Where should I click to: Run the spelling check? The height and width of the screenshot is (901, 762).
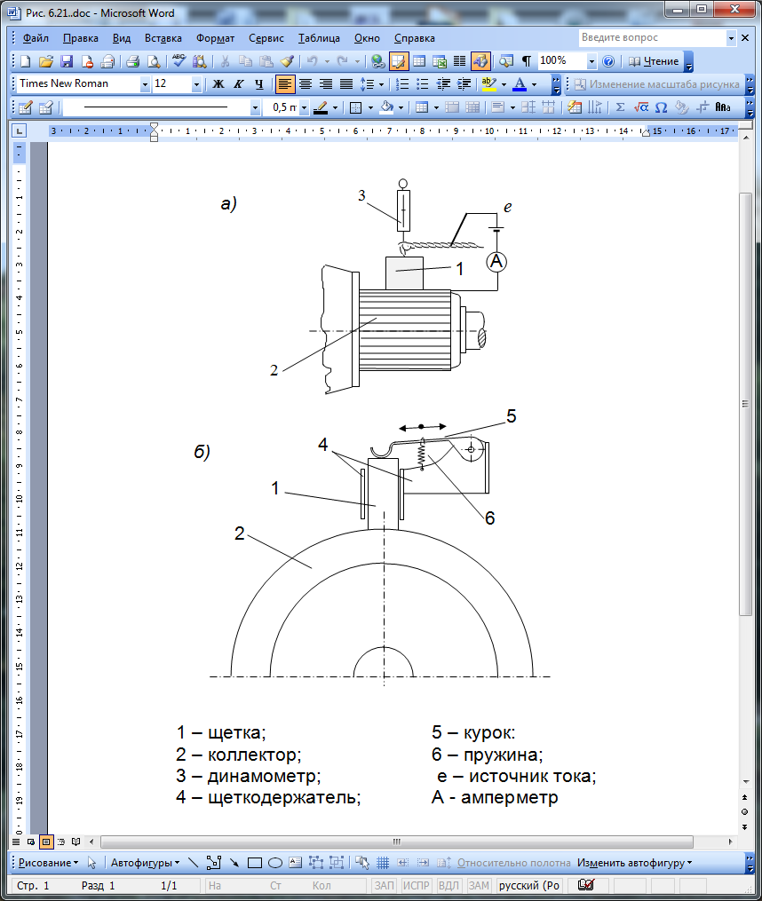[x=179, y=61]
